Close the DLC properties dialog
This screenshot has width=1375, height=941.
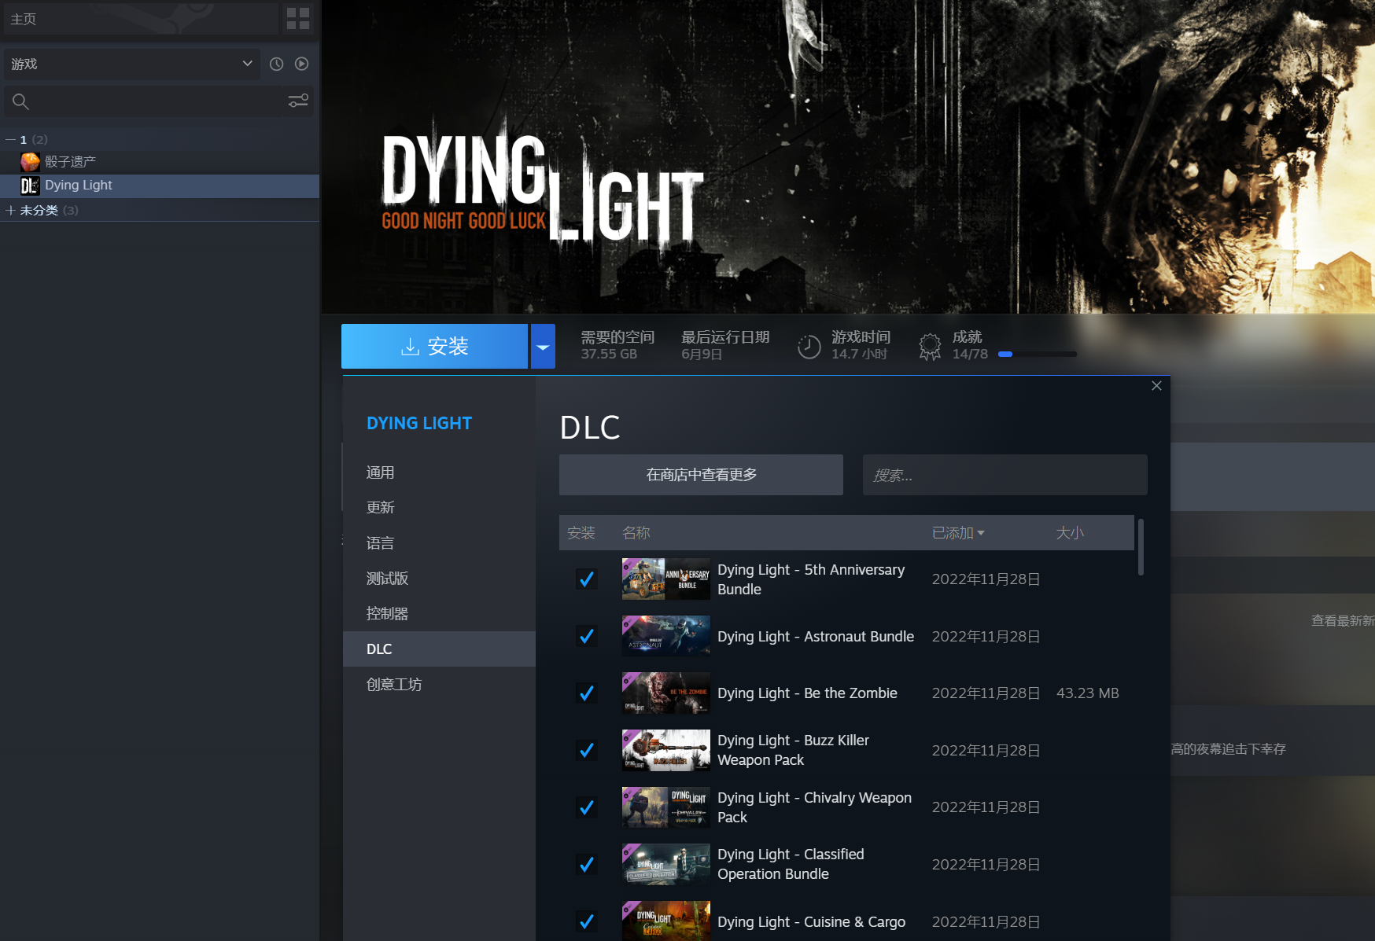tap(1156, 386)
